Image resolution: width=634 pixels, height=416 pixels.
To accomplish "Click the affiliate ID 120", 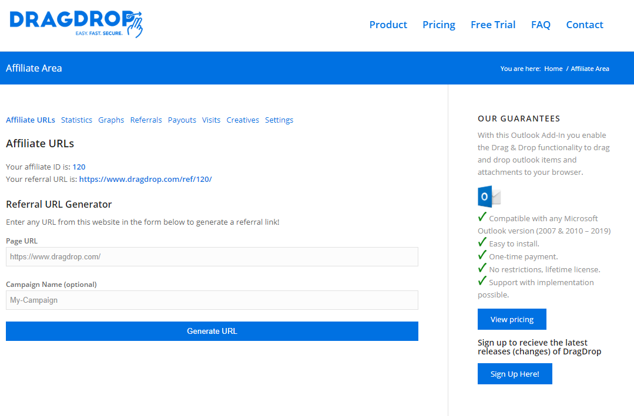I will click(x=79, y=167).
